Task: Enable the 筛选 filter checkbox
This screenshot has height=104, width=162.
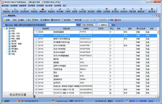Action: click(x=110, y=25)
